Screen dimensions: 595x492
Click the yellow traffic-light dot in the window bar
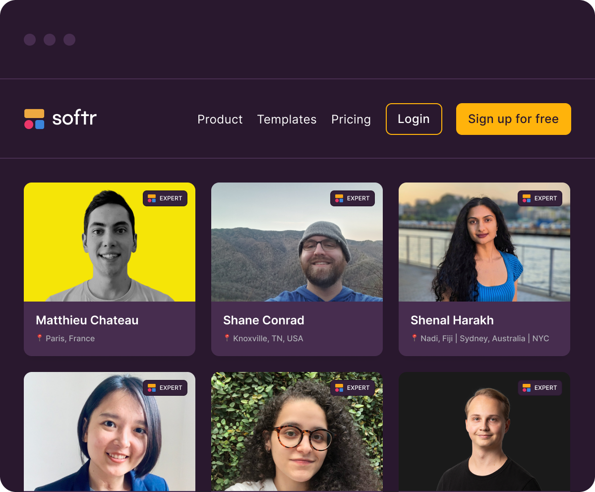[x=50, y=40]
